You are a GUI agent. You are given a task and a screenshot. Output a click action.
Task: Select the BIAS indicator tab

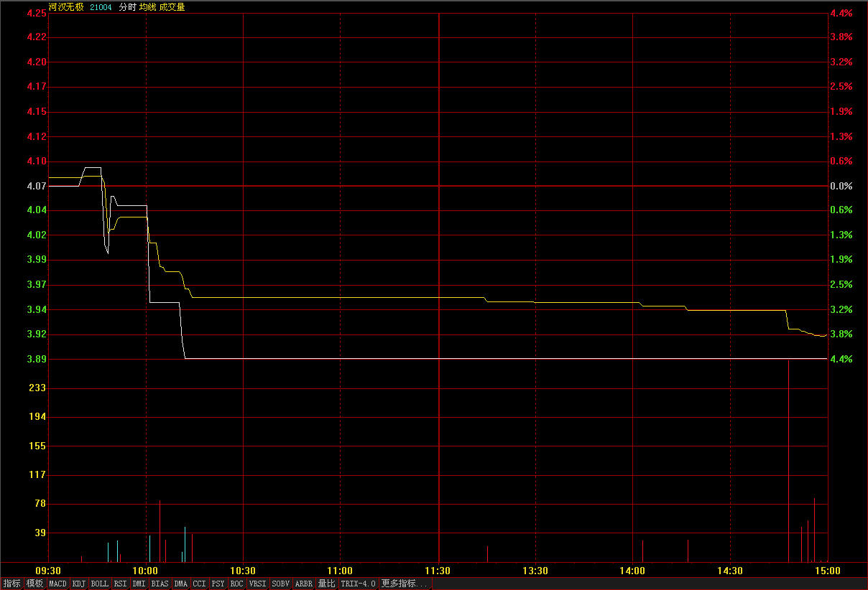click(x=160, y=584)
